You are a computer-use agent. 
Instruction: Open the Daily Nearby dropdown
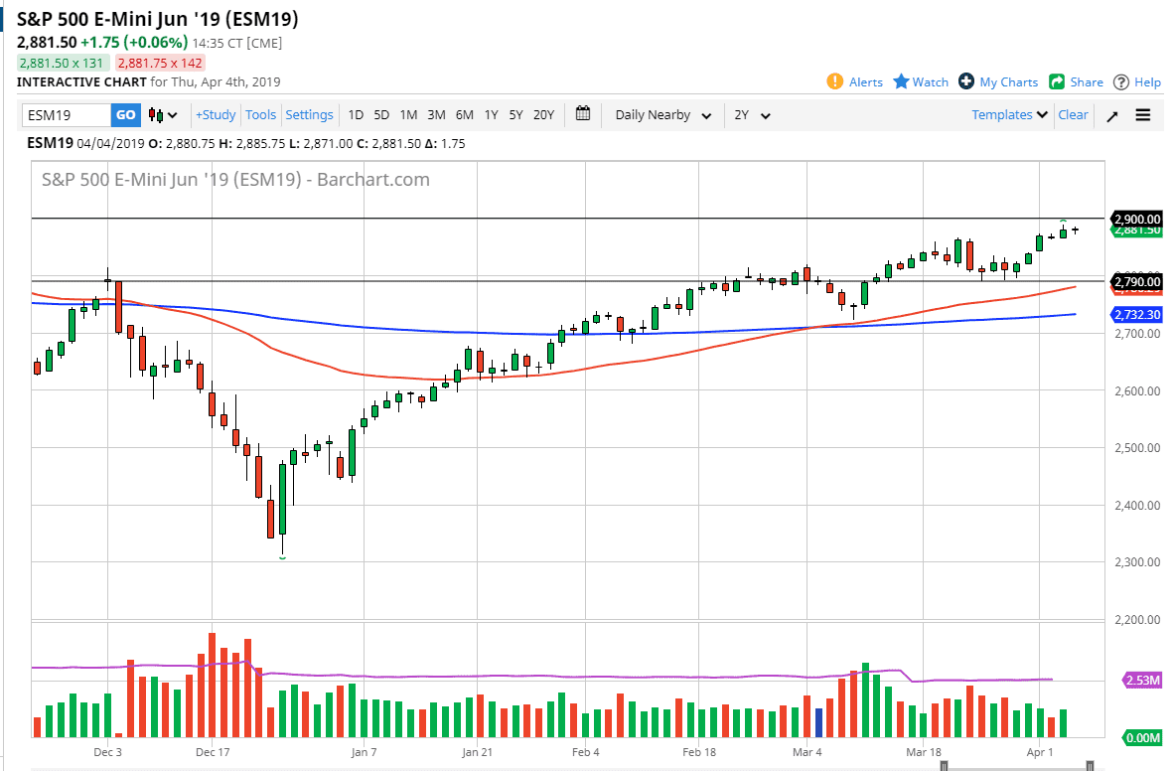coord(660,115)
